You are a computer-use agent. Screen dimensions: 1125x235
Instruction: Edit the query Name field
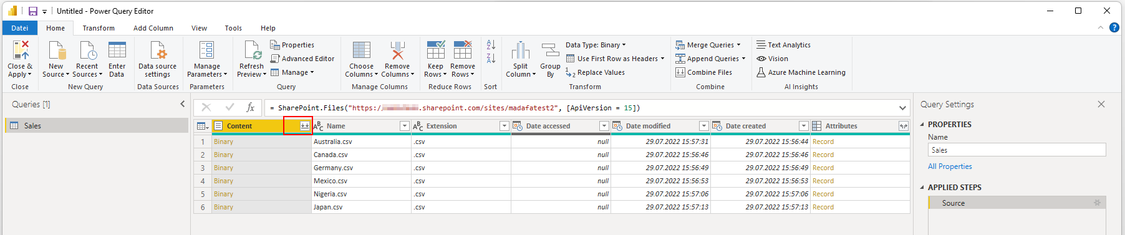(1016, 150)
